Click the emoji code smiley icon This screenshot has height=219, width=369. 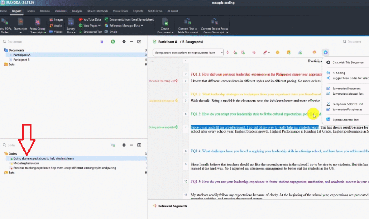[277, 53]
